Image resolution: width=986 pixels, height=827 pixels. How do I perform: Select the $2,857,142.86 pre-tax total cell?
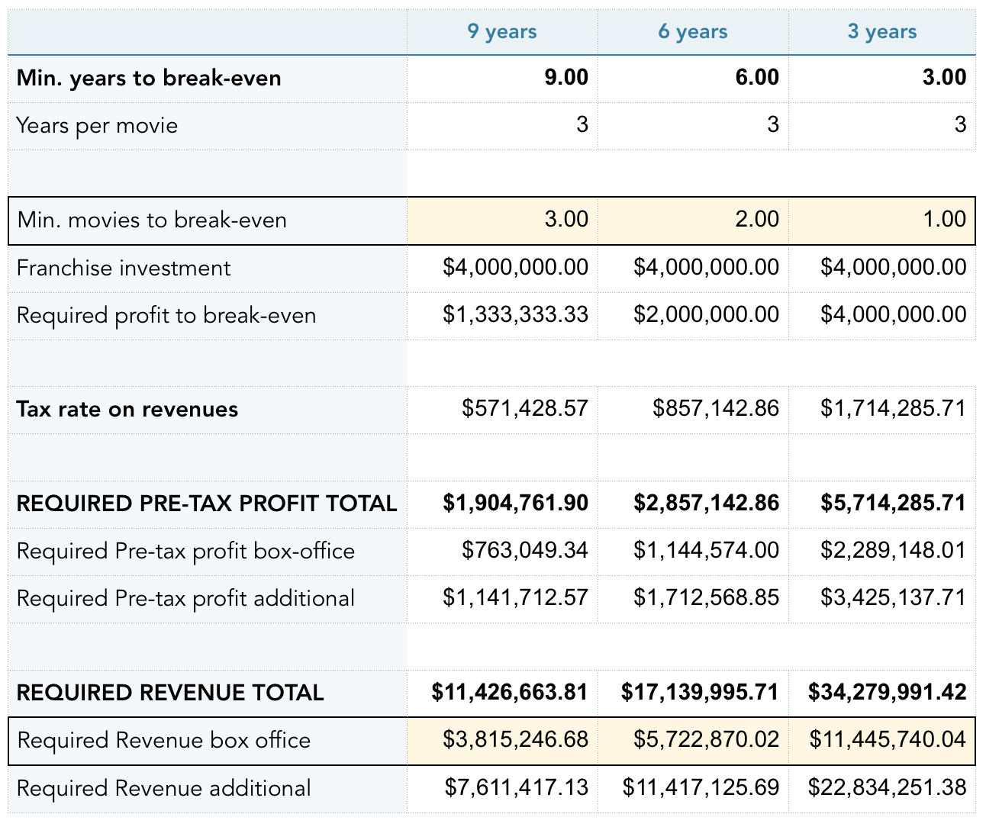693,504
